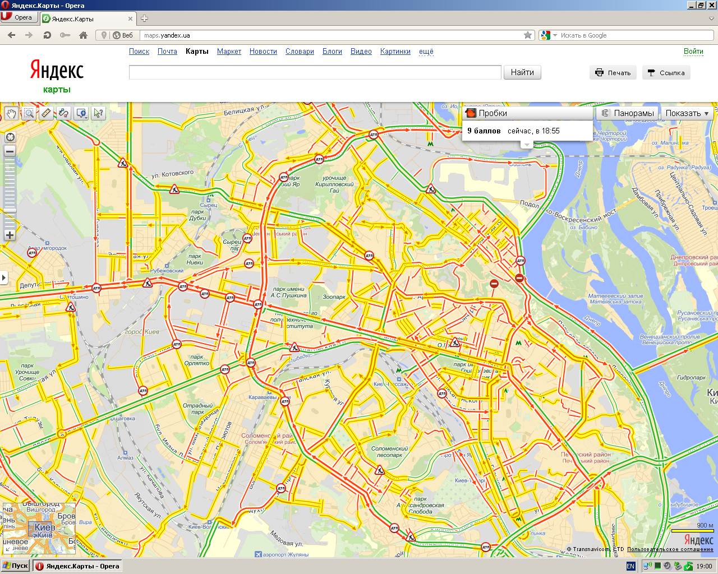This screenshot has height=574, width=718.
Task: Click the zoom level slider handle
Action: click(x=10, y=211)
